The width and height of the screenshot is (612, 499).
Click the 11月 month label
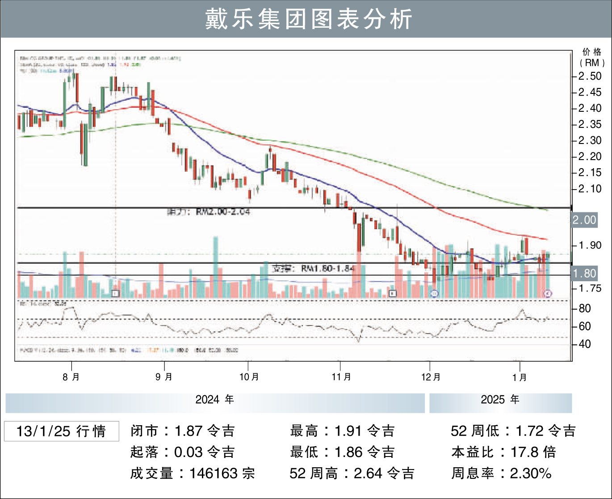(x=341, y=377)
